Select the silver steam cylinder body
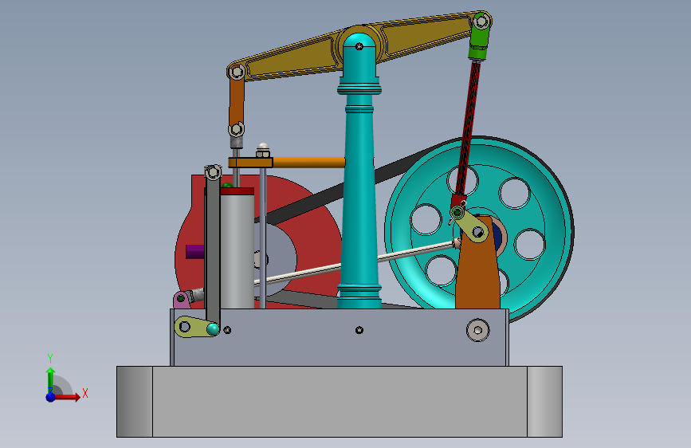The width and height of the screenshot is (691, 448). pos(237,251)
